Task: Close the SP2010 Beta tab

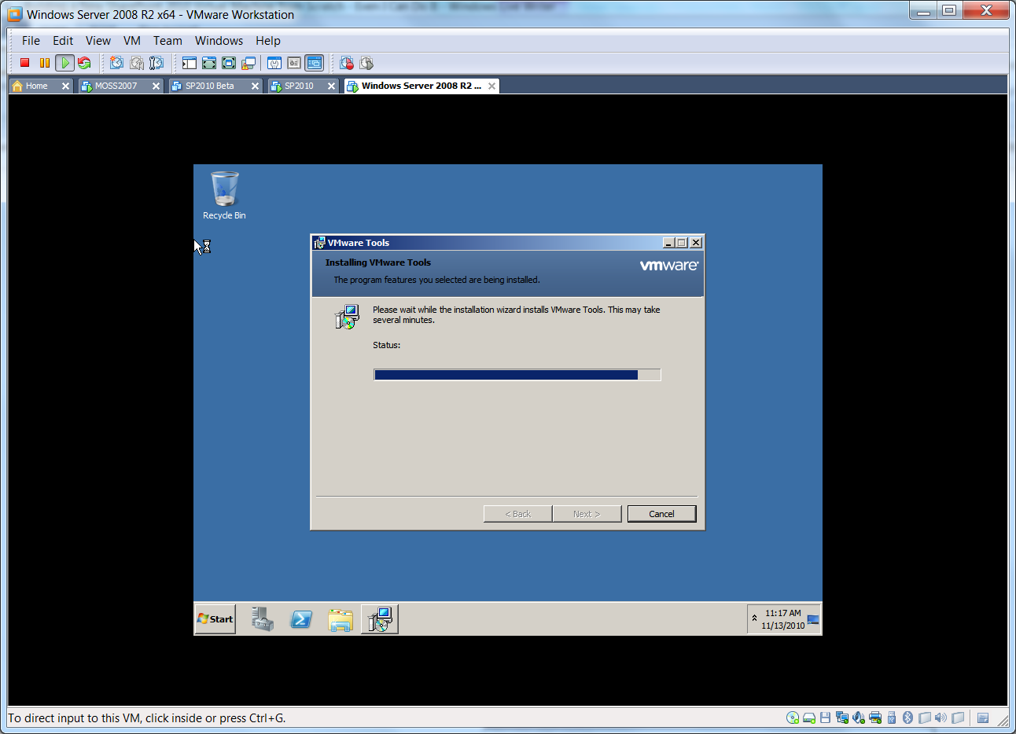Action: coord(255,86)
